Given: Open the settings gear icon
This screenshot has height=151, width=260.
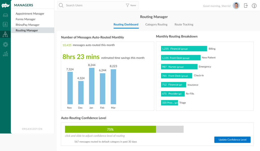Looking at the screenshot, I should click(5, 44).
